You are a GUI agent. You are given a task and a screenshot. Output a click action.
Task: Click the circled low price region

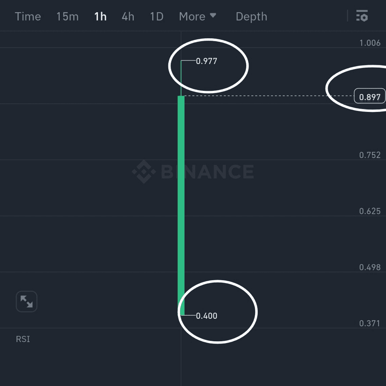218,311
